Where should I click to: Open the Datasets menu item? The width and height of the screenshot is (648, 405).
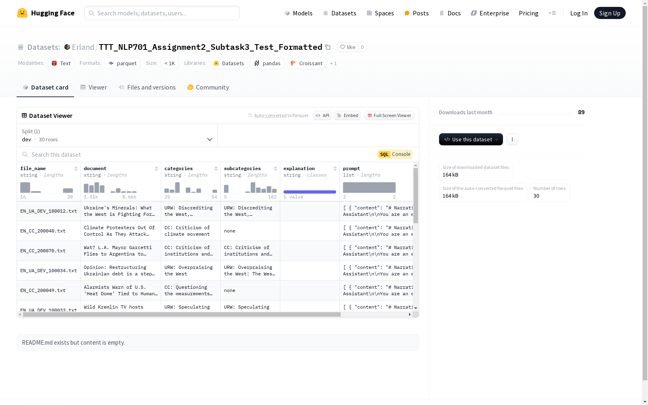[339, 13]
